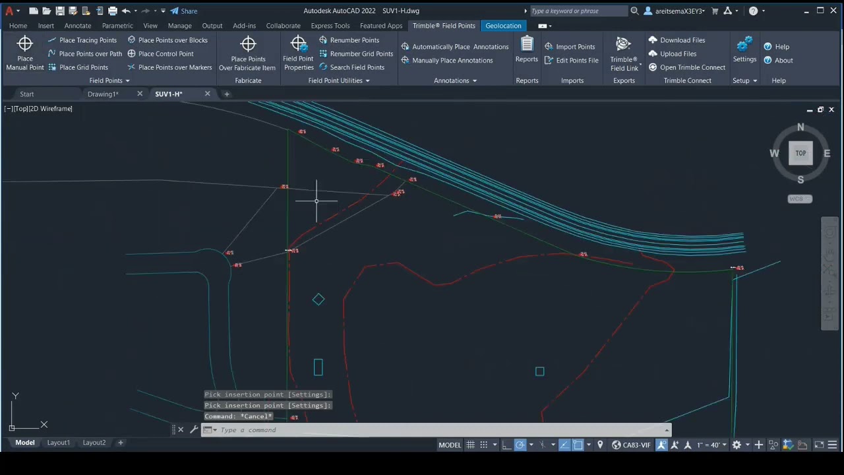Open annotation scale 1" = 40' dropdown
The width and height of the screenshot is (844, 475).
712,445
